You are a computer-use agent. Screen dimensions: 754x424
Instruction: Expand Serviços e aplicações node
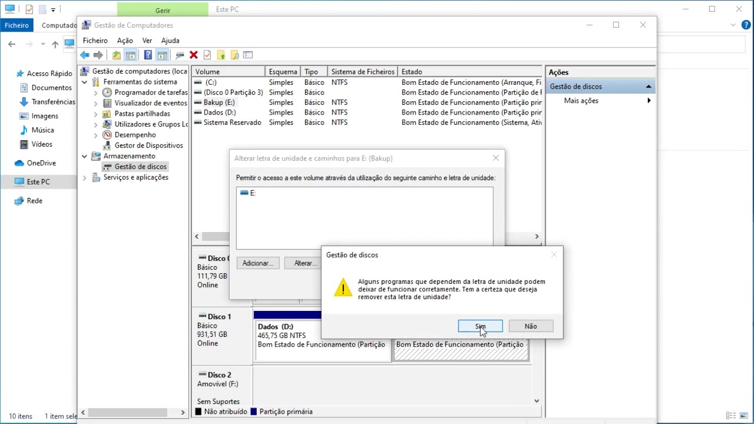tap(84, 177)
